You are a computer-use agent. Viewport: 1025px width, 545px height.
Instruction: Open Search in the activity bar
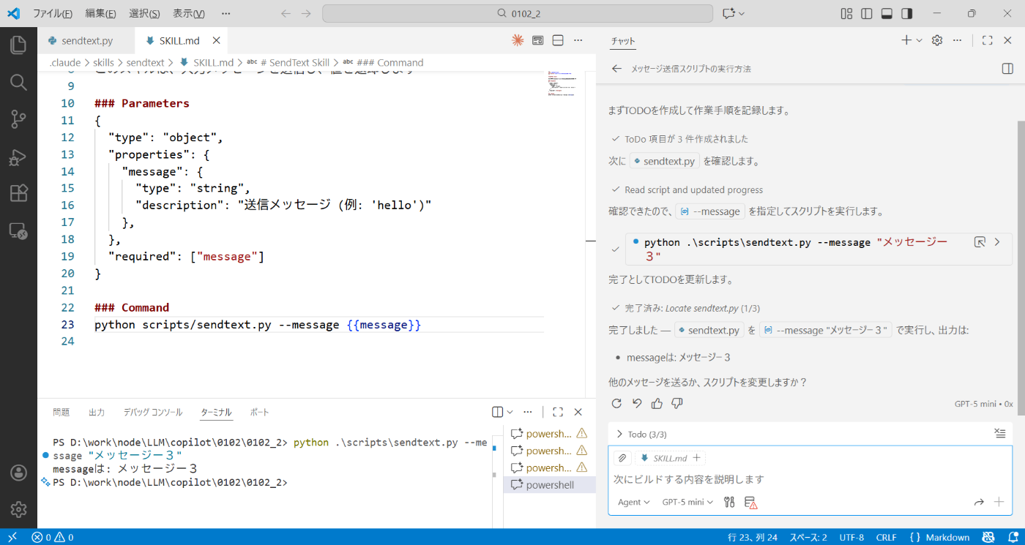click(x=18, y=82)
